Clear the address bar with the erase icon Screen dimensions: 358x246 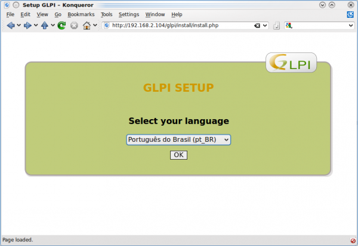pos(257,26)
